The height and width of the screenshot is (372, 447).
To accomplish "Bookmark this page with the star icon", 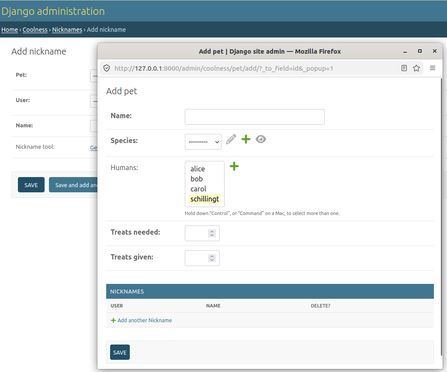I will (416, 68).
